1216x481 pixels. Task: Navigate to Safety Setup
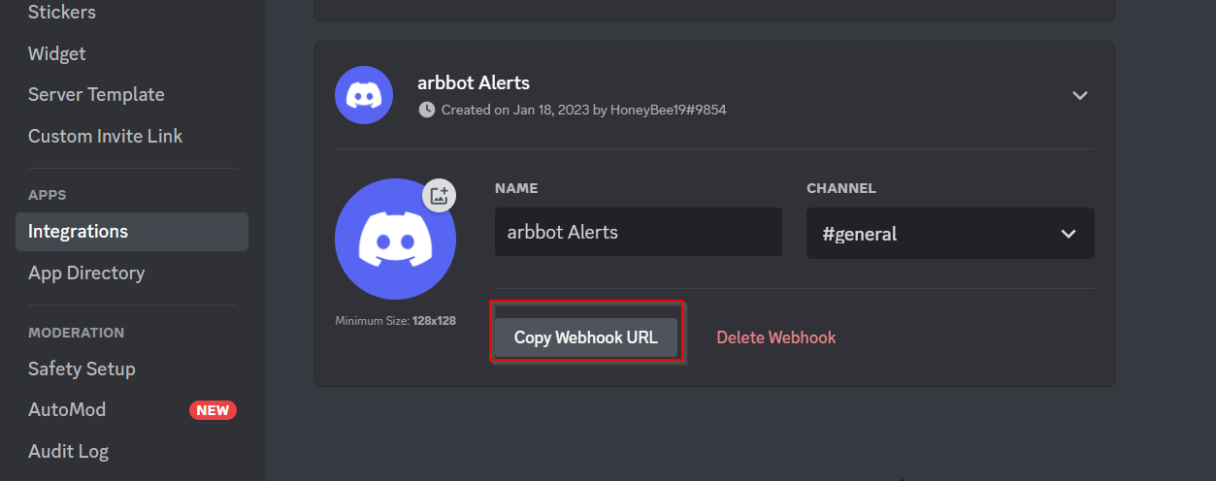coord(82,369)
